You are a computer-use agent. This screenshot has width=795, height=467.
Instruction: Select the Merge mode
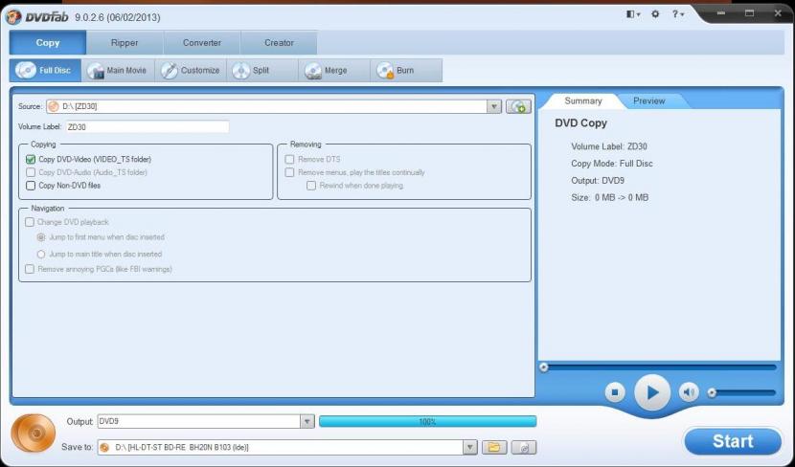point(326,71)
